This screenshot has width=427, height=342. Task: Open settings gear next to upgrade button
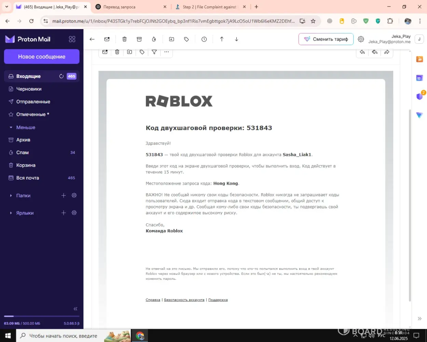pyautogui.click(x=361, y=39)
